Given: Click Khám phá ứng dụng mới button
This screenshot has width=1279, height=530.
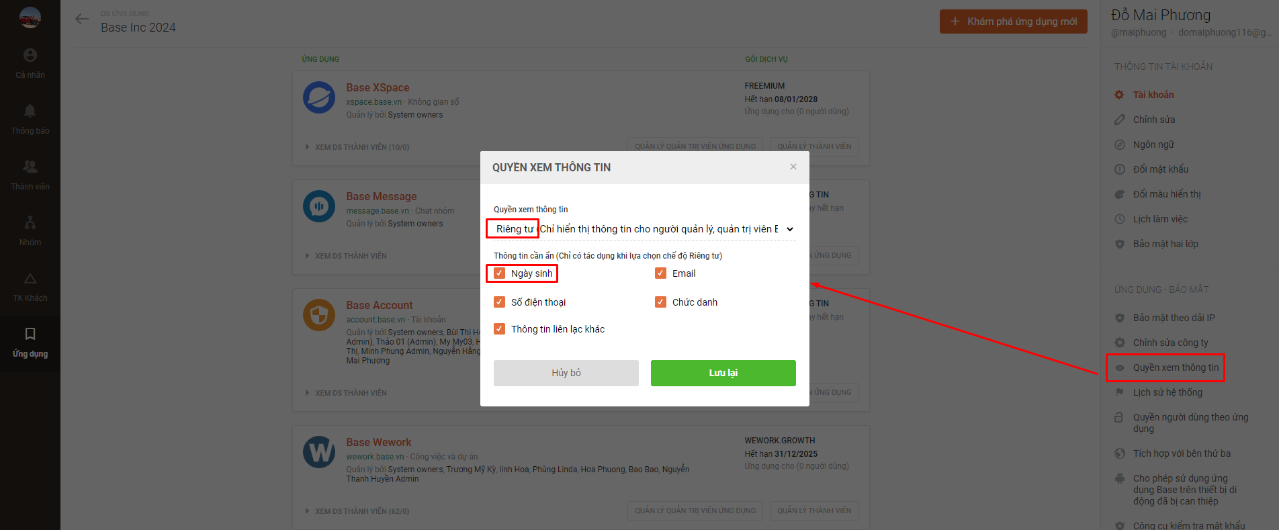Looking at the screenshot, I should (1014, 21).
